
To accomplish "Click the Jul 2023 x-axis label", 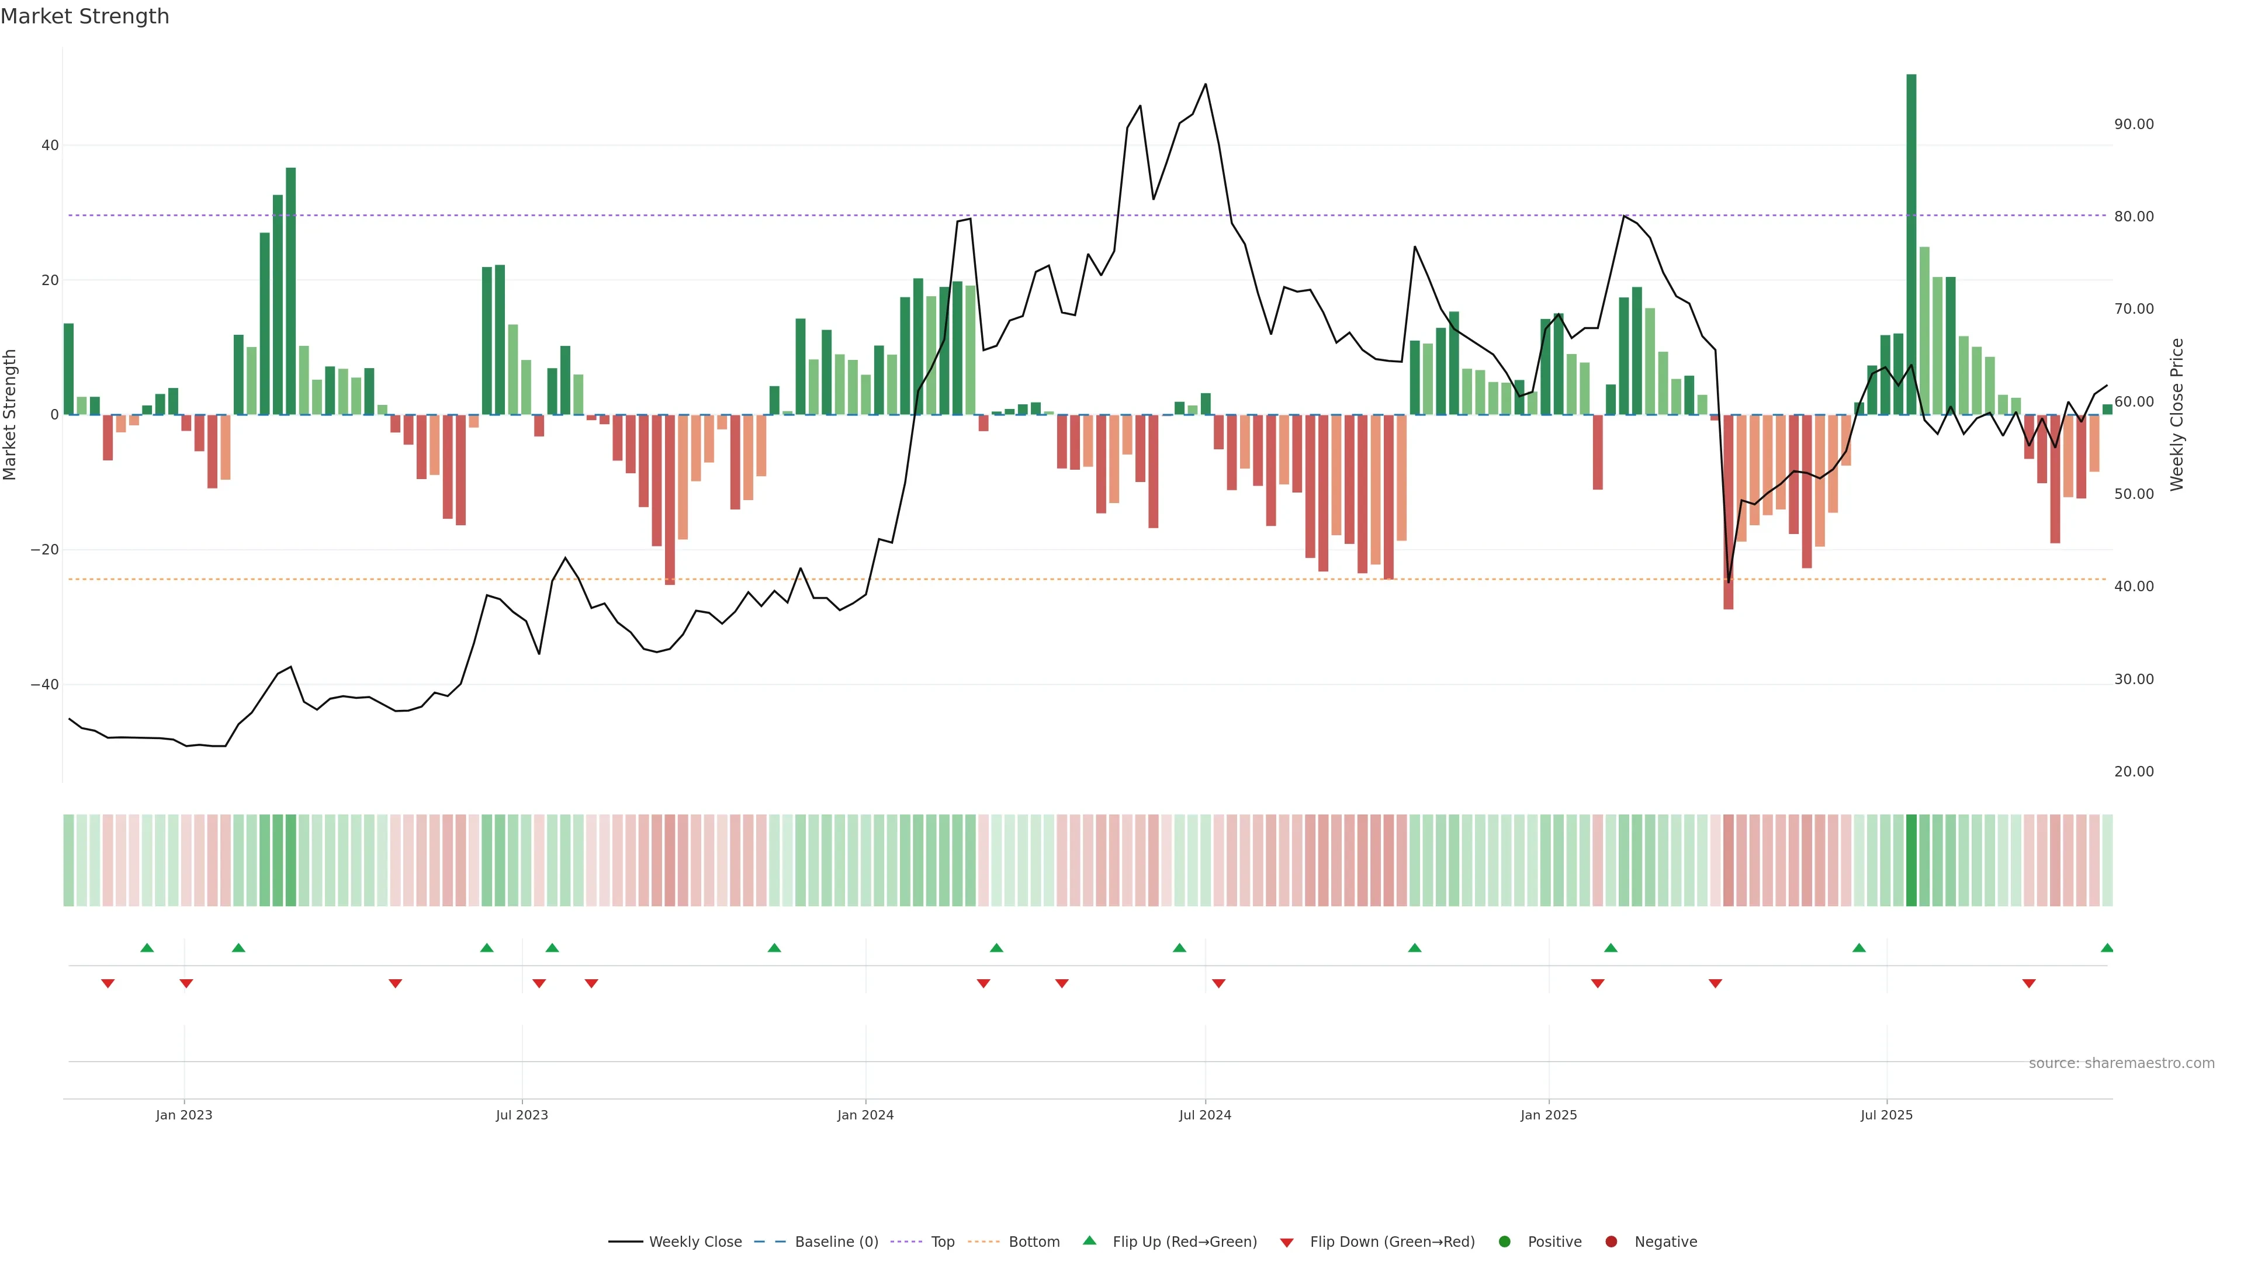I will click(x=522, y=1115).
